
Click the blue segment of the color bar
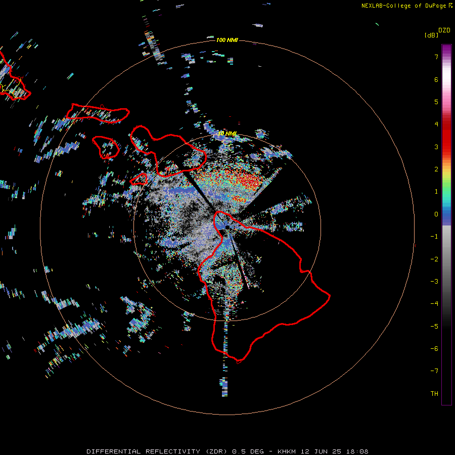pos(446,217)
